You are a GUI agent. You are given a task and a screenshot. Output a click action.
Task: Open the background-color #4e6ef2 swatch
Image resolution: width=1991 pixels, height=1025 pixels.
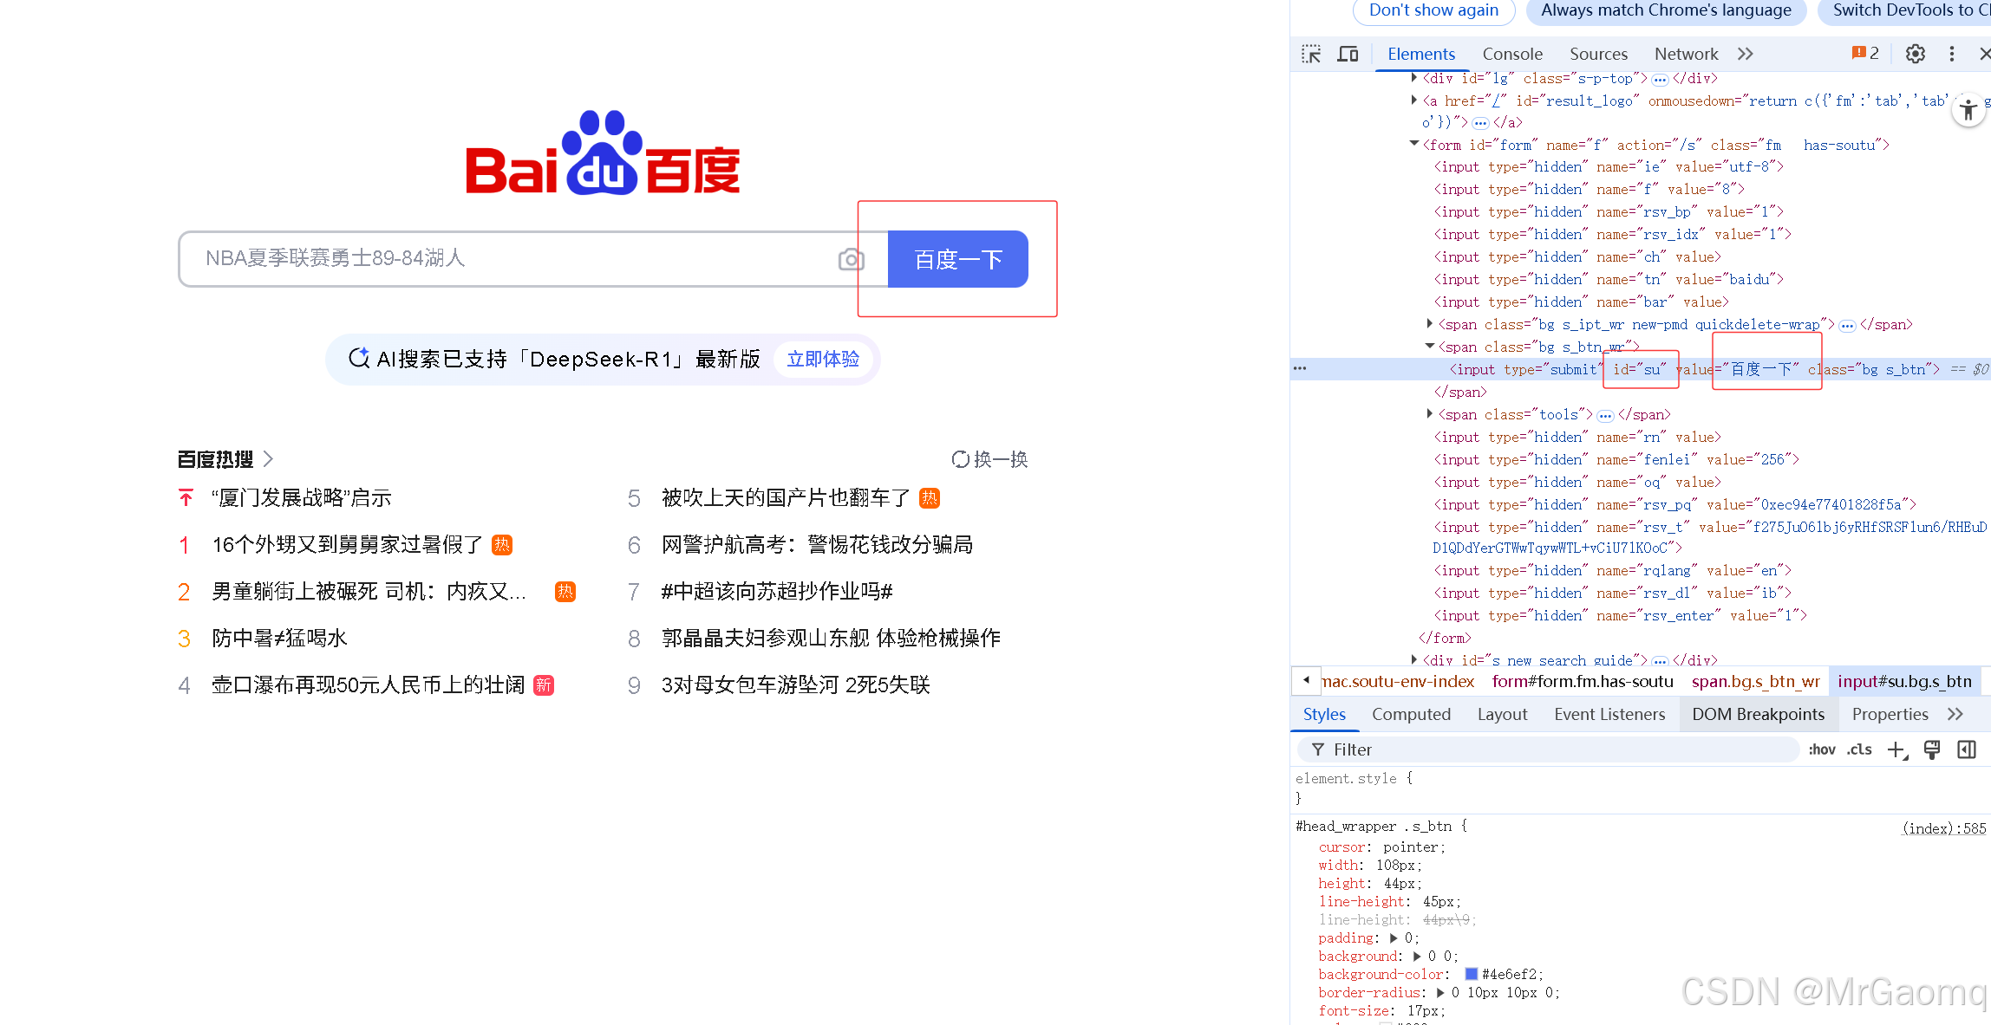click(1472, 975)
